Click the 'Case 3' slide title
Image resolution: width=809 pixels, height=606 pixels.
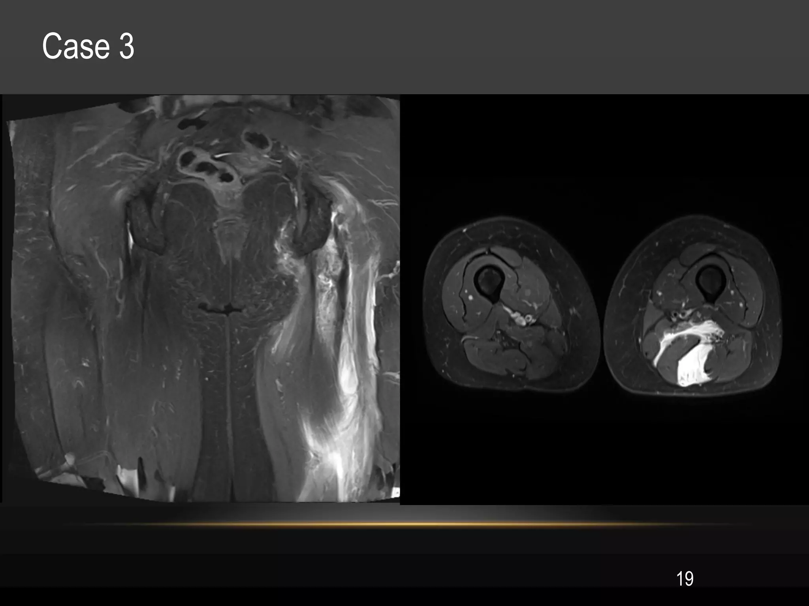(x=88, y=47)
